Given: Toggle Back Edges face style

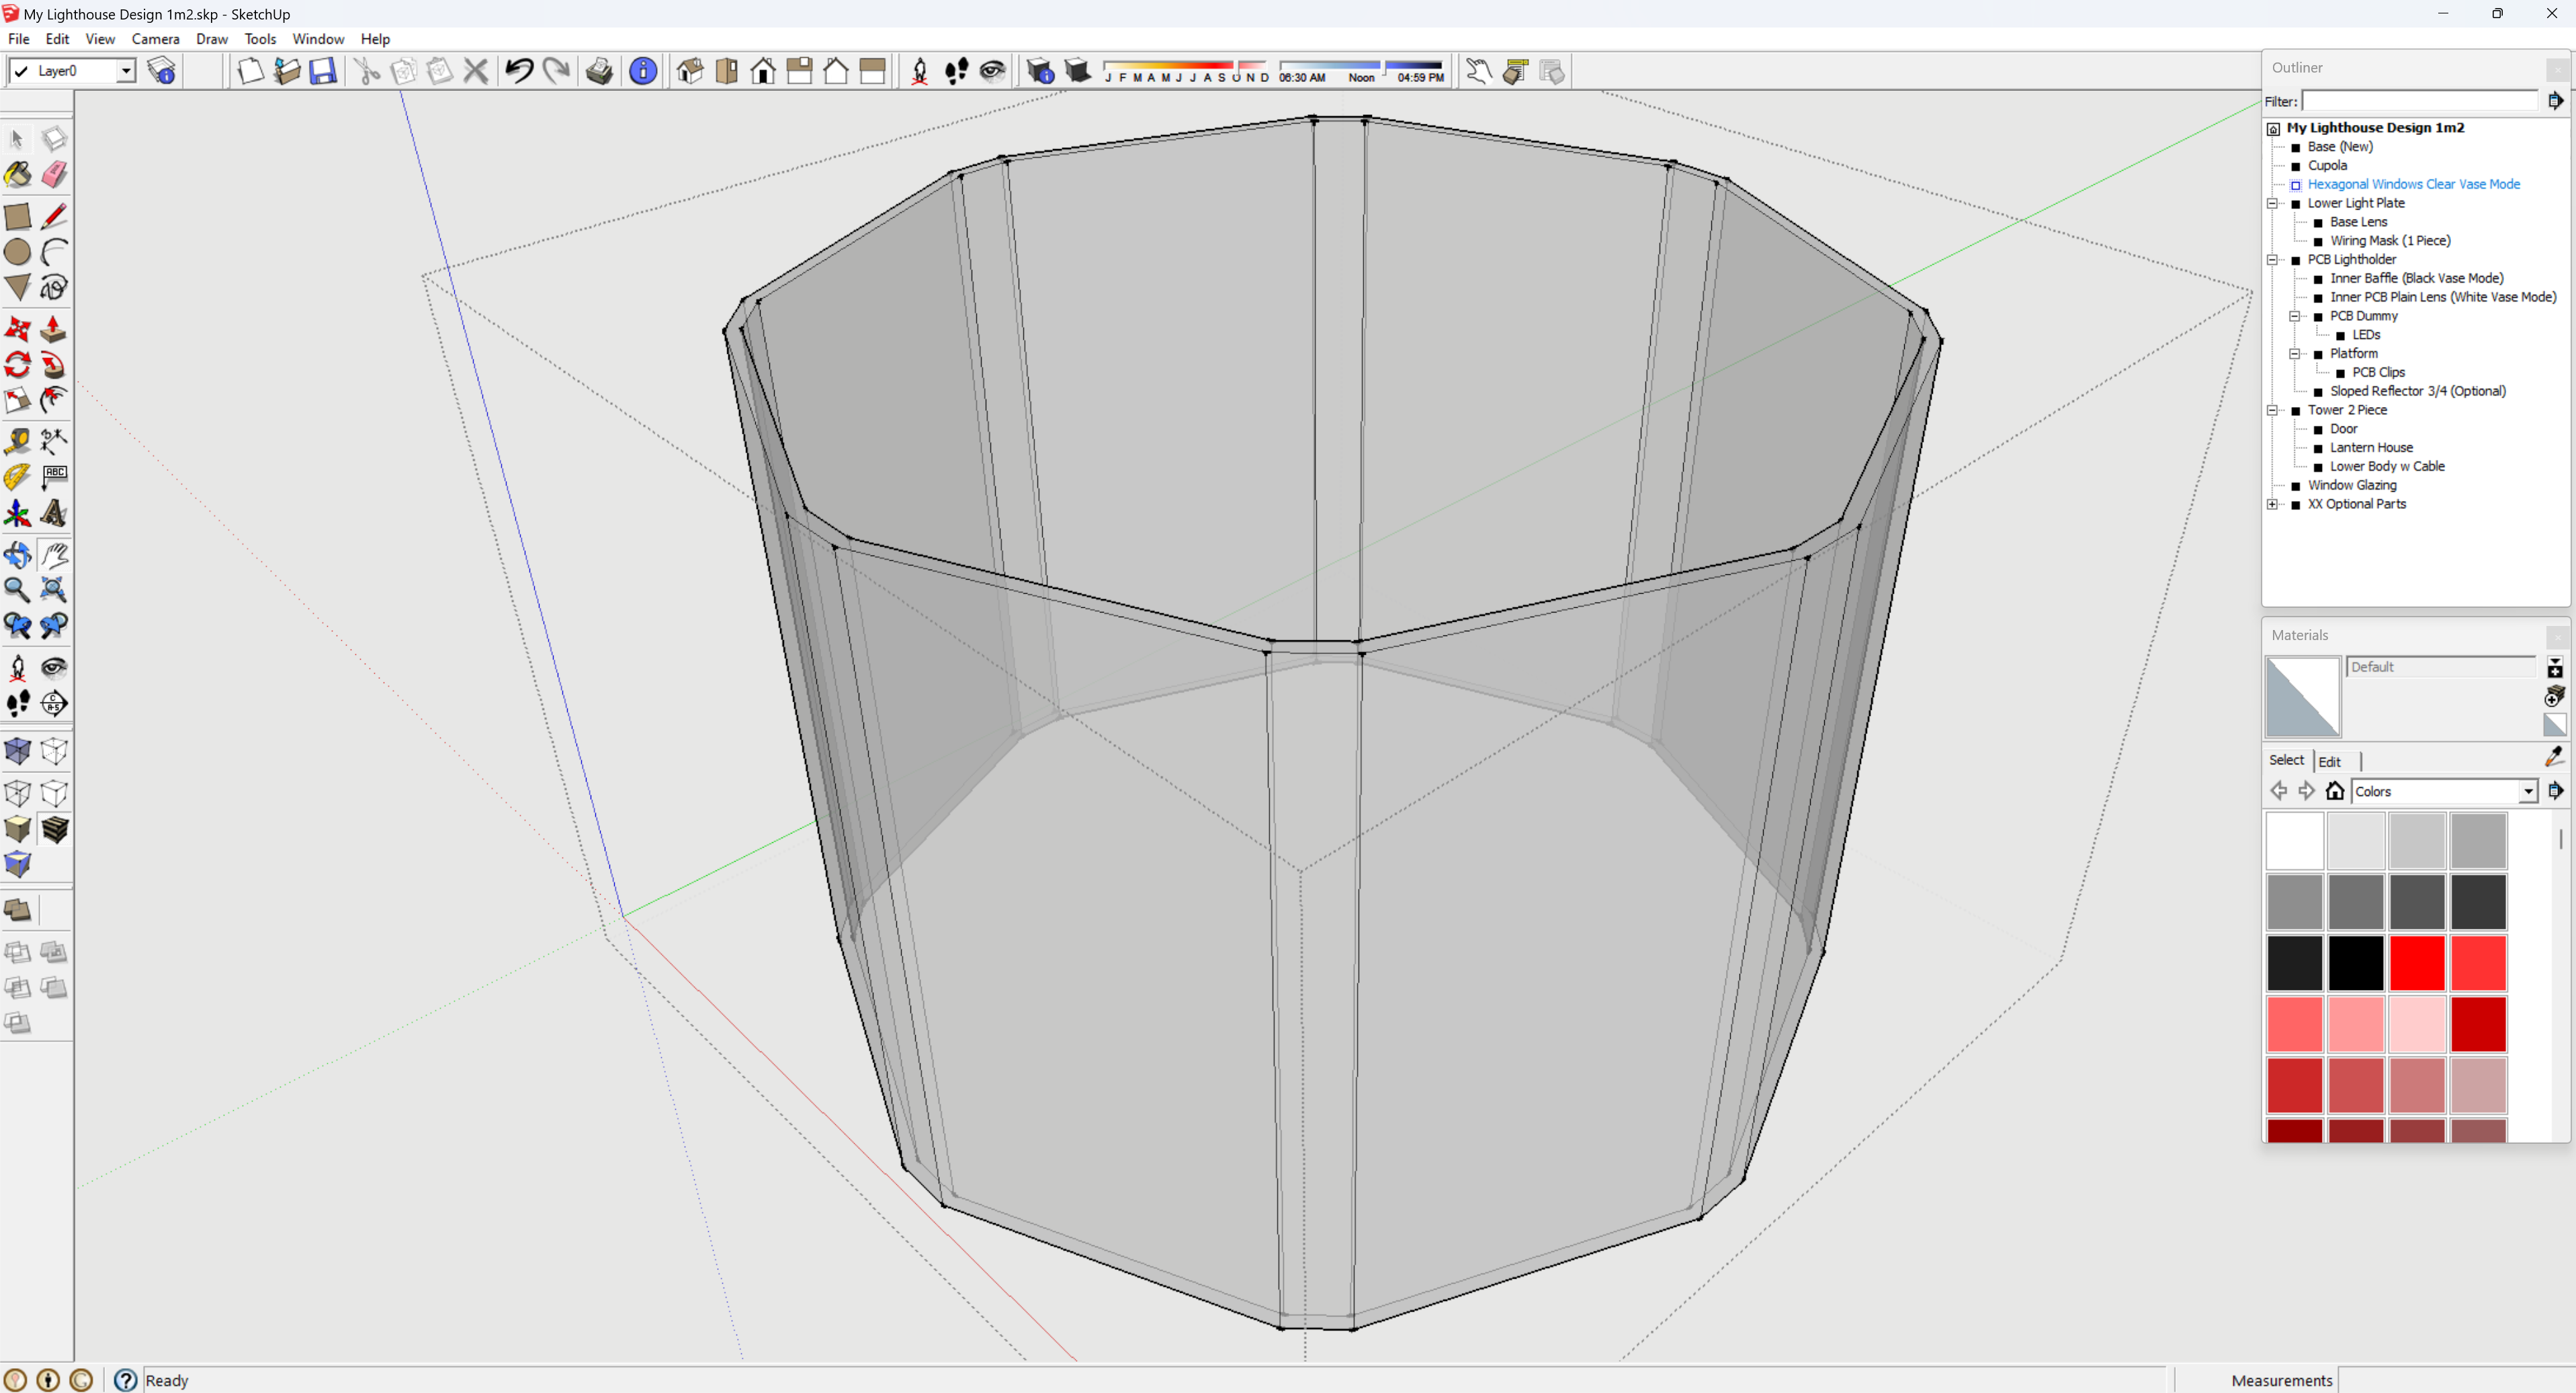Looking at the screenshot, I should 54,751.
